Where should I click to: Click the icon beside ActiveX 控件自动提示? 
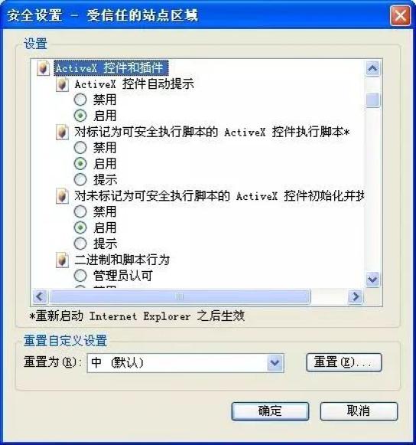(x=62, y=84)
